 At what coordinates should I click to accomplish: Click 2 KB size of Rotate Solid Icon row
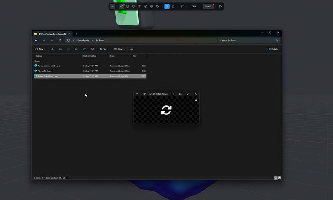143,76
